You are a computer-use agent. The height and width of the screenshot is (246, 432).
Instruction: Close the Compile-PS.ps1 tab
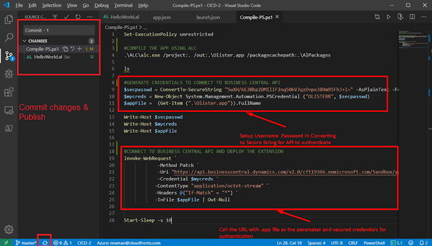click(277, 17)
